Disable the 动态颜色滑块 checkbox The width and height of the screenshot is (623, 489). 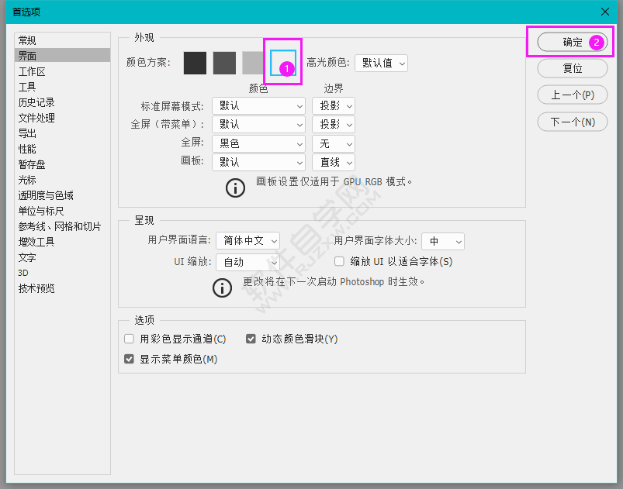coord(251,339)
